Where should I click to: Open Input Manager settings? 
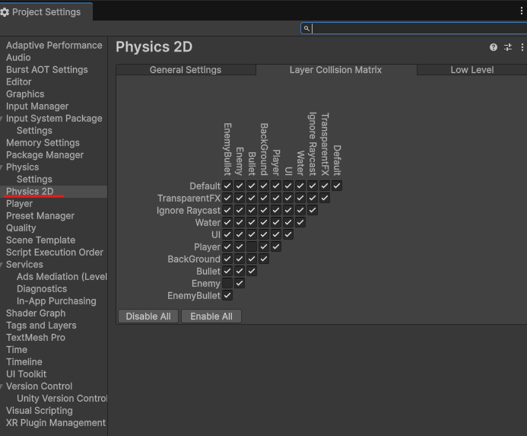point(37,107)
